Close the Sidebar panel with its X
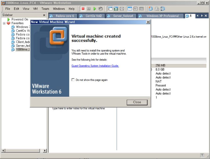The width and height of the screenshot is (210, 159). (44, 15)
